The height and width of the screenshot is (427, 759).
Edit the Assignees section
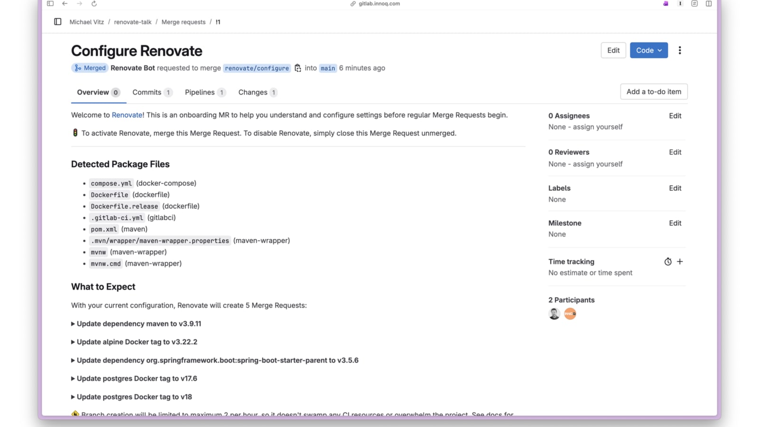click(675, 116)
